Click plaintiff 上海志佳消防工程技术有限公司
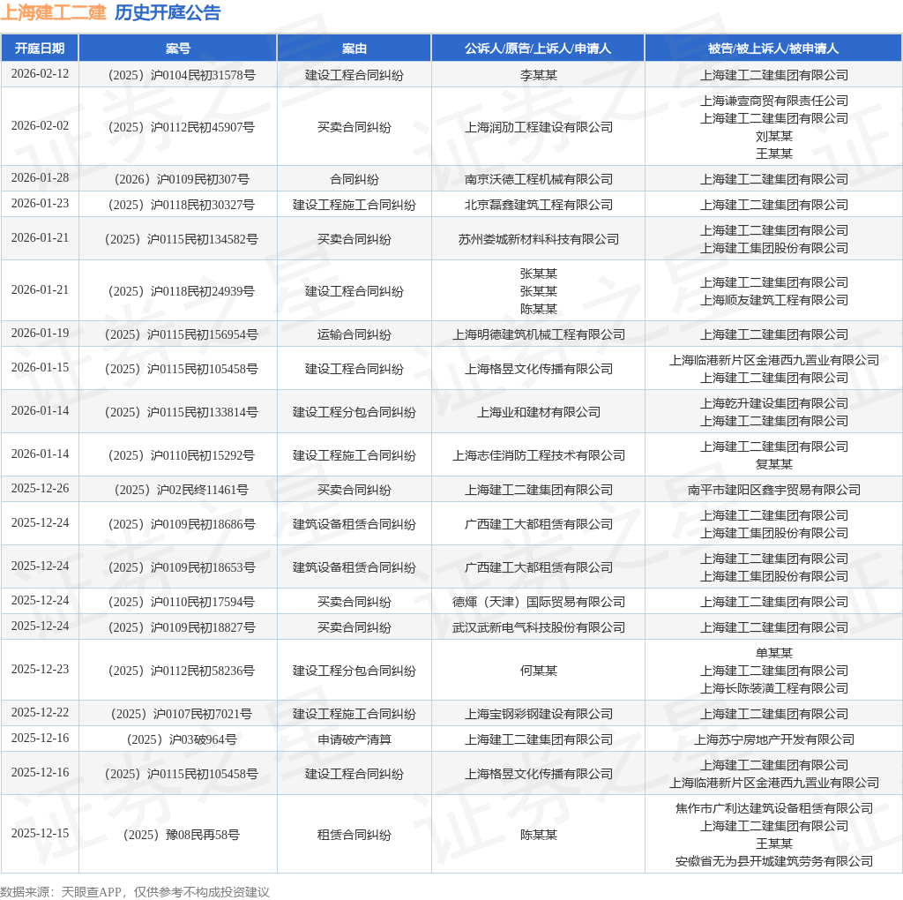 point(539,455)
